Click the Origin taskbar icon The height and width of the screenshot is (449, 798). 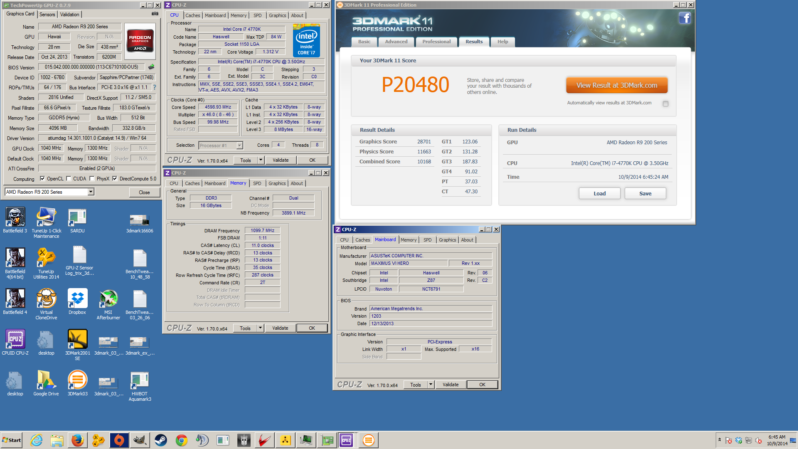point(119,440)
